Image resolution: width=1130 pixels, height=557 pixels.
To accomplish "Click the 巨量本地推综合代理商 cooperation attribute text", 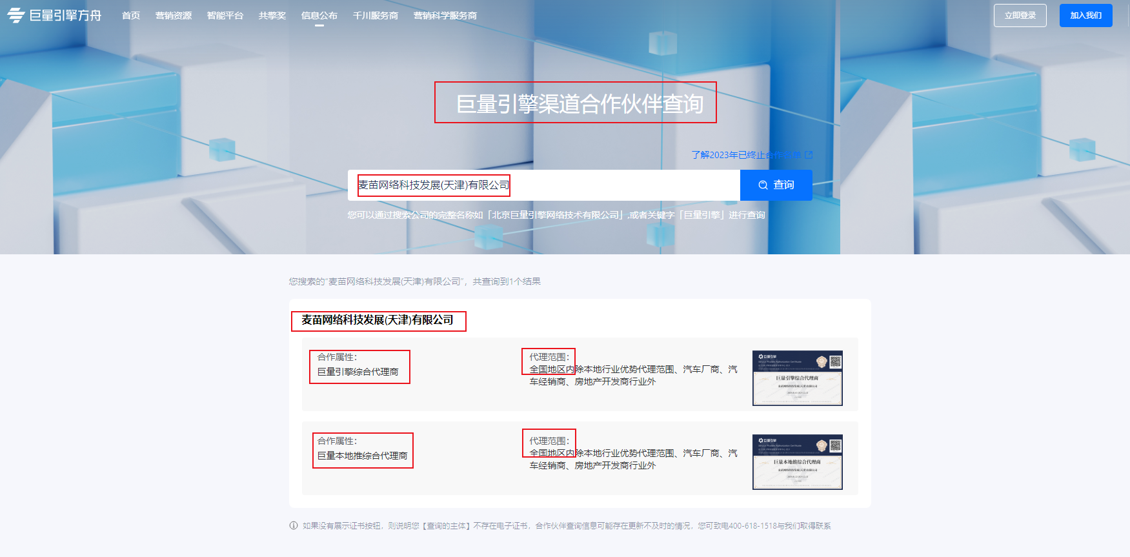I will (363, 456).
